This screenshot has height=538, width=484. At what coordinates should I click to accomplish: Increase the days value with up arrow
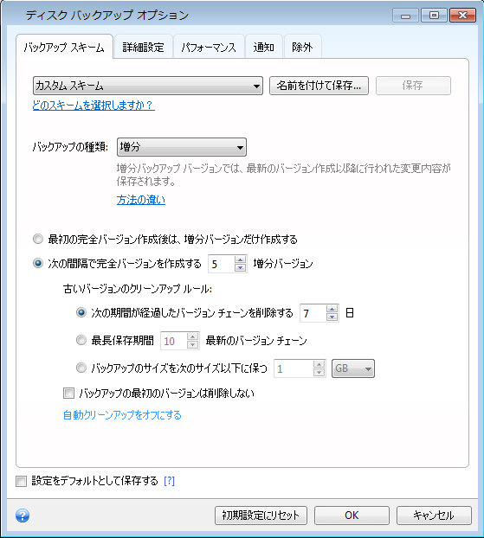(x=332, y=309)
